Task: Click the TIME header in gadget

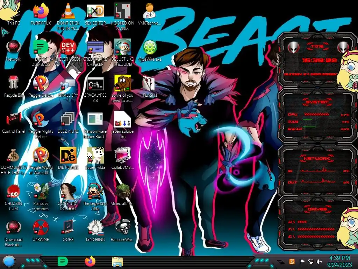Action: pos(317,47)
